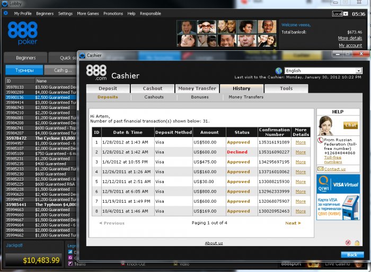Select the Deposits history sub-tab

click(x=108, y=97)
